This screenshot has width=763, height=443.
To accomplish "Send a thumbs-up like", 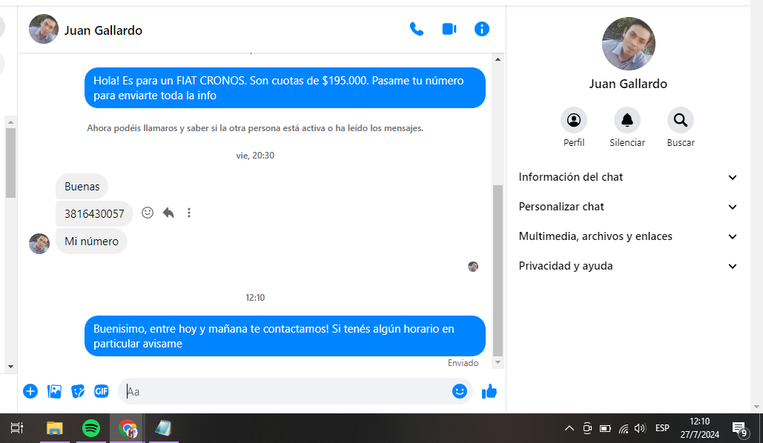I will 489,391.
